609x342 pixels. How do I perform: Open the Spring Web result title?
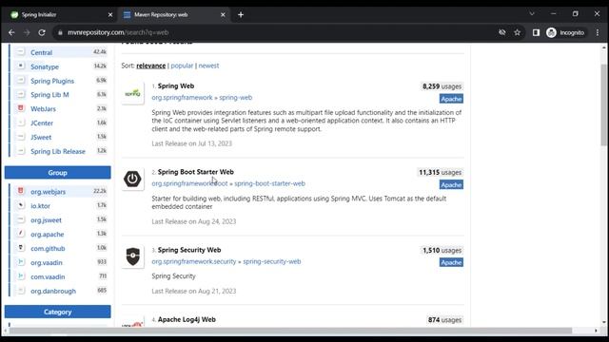(x=176, y=86)
